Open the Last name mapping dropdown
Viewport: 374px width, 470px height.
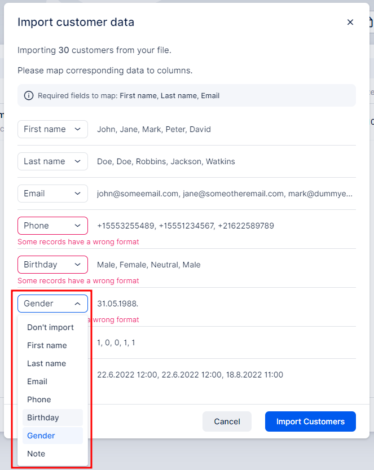coord(53,161)
